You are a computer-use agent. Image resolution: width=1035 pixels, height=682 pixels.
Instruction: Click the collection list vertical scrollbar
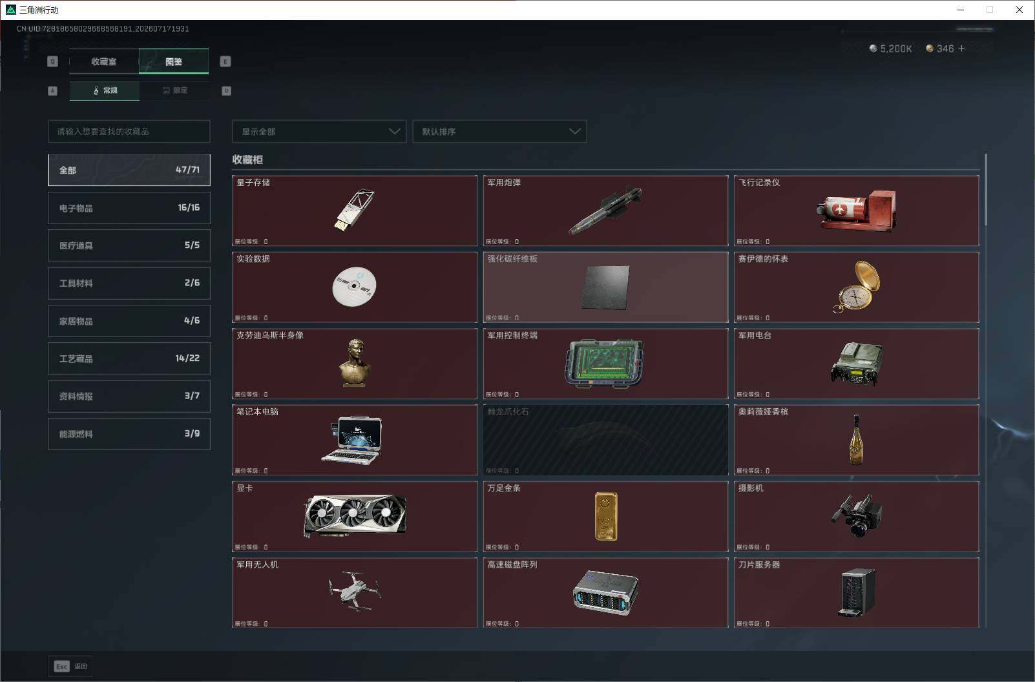coord(986,190)
